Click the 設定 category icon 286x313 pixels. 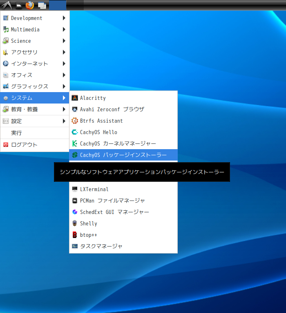click(x=6, y=121)
